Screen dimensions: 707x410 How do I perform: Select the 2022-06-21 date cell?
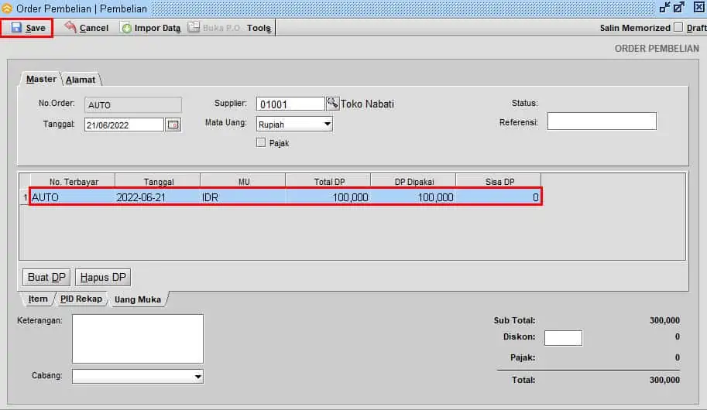[x=158, y=197]
